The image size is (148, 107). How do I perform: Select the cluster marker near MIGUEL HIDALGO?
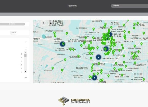coord(63,44)
